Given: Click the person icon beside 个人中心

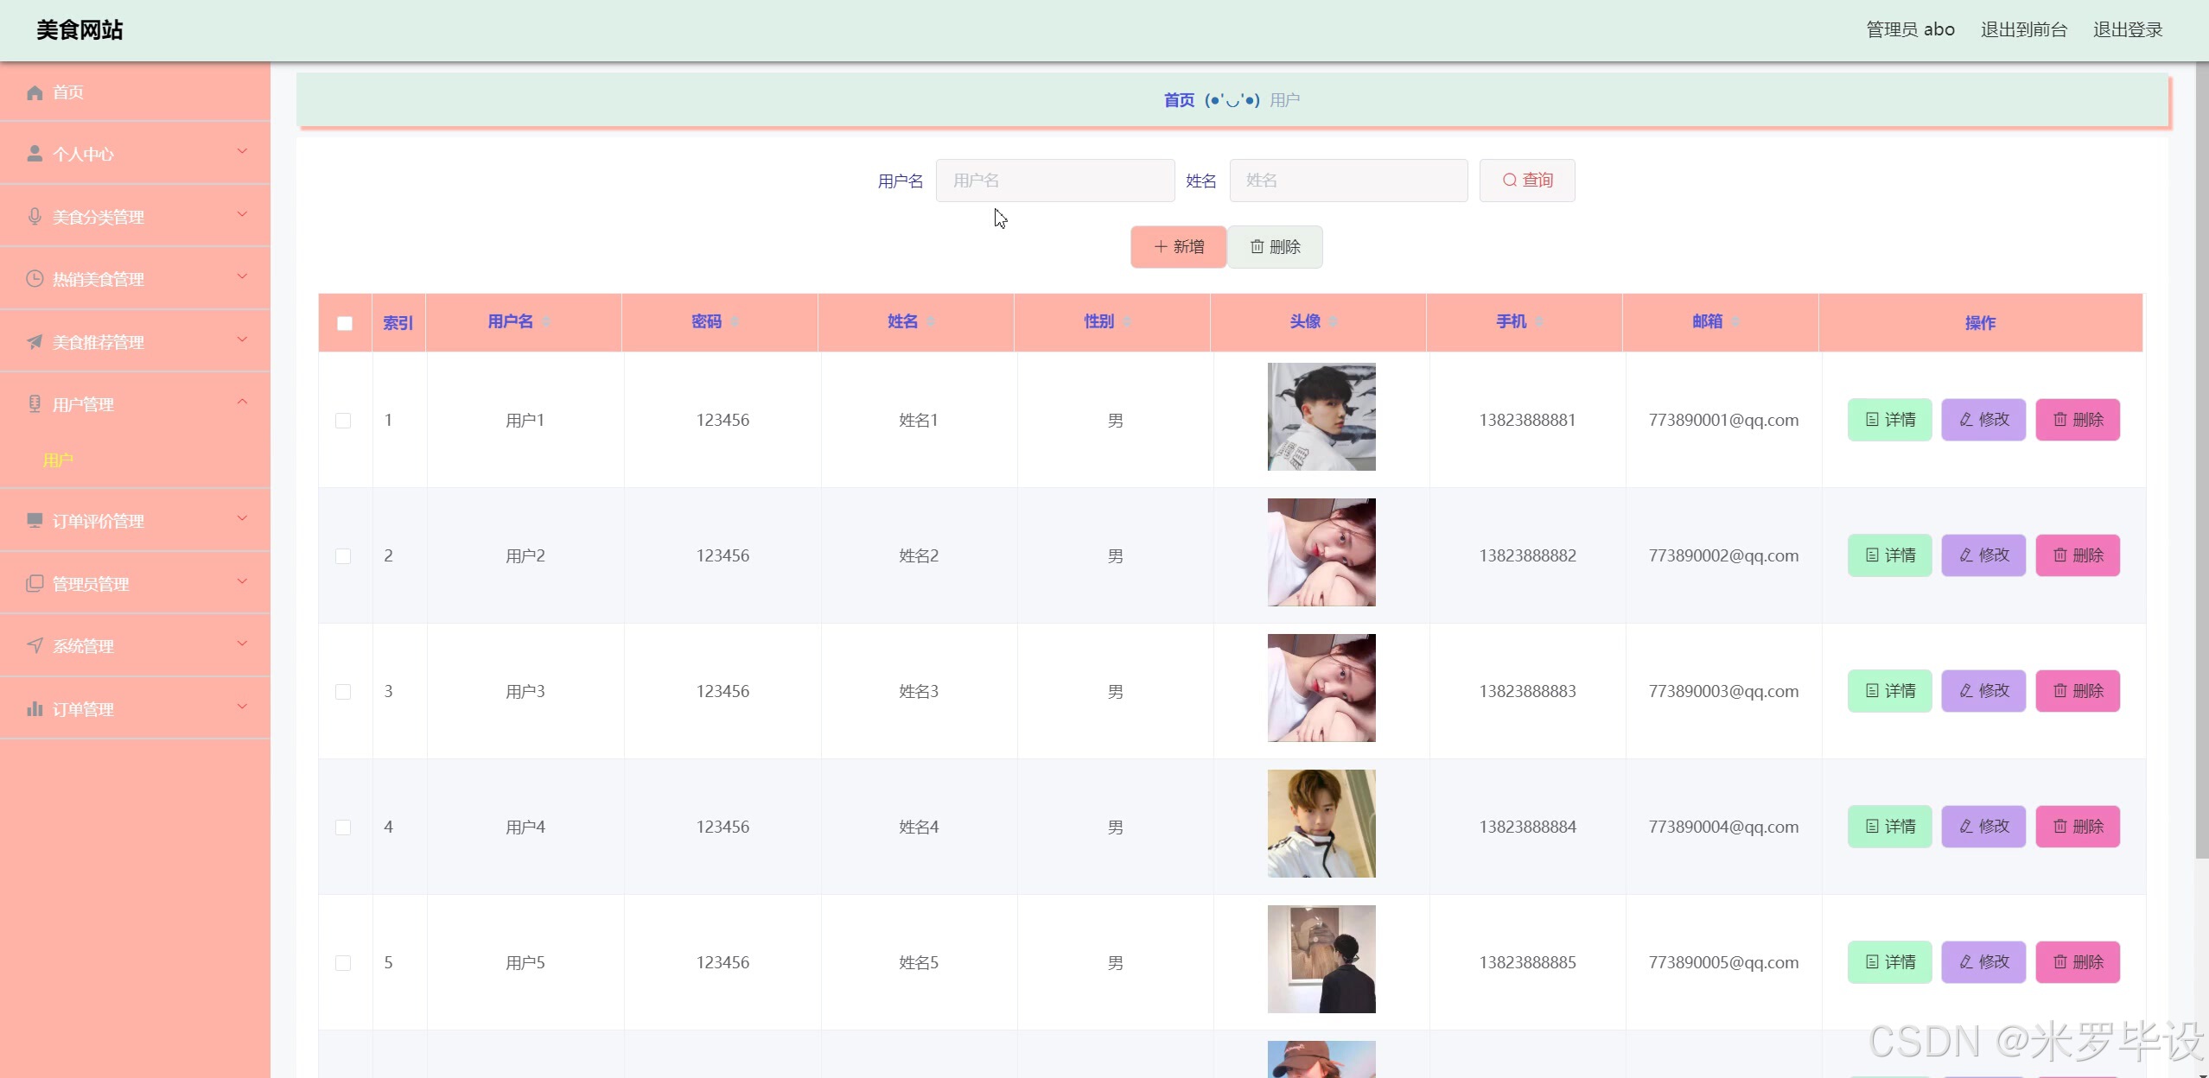Looking at the screenshot, I should tap(35, 154).
